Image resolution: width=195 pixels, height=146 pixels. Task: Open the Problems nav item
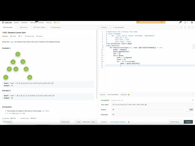point(24,23)
